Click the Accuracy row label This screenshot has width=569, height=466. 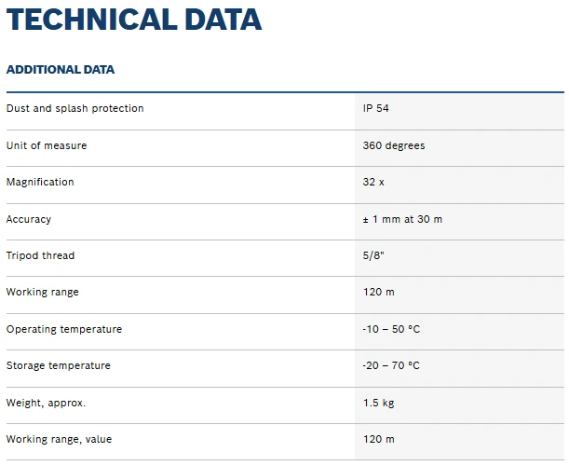click(x=29, y=219)
